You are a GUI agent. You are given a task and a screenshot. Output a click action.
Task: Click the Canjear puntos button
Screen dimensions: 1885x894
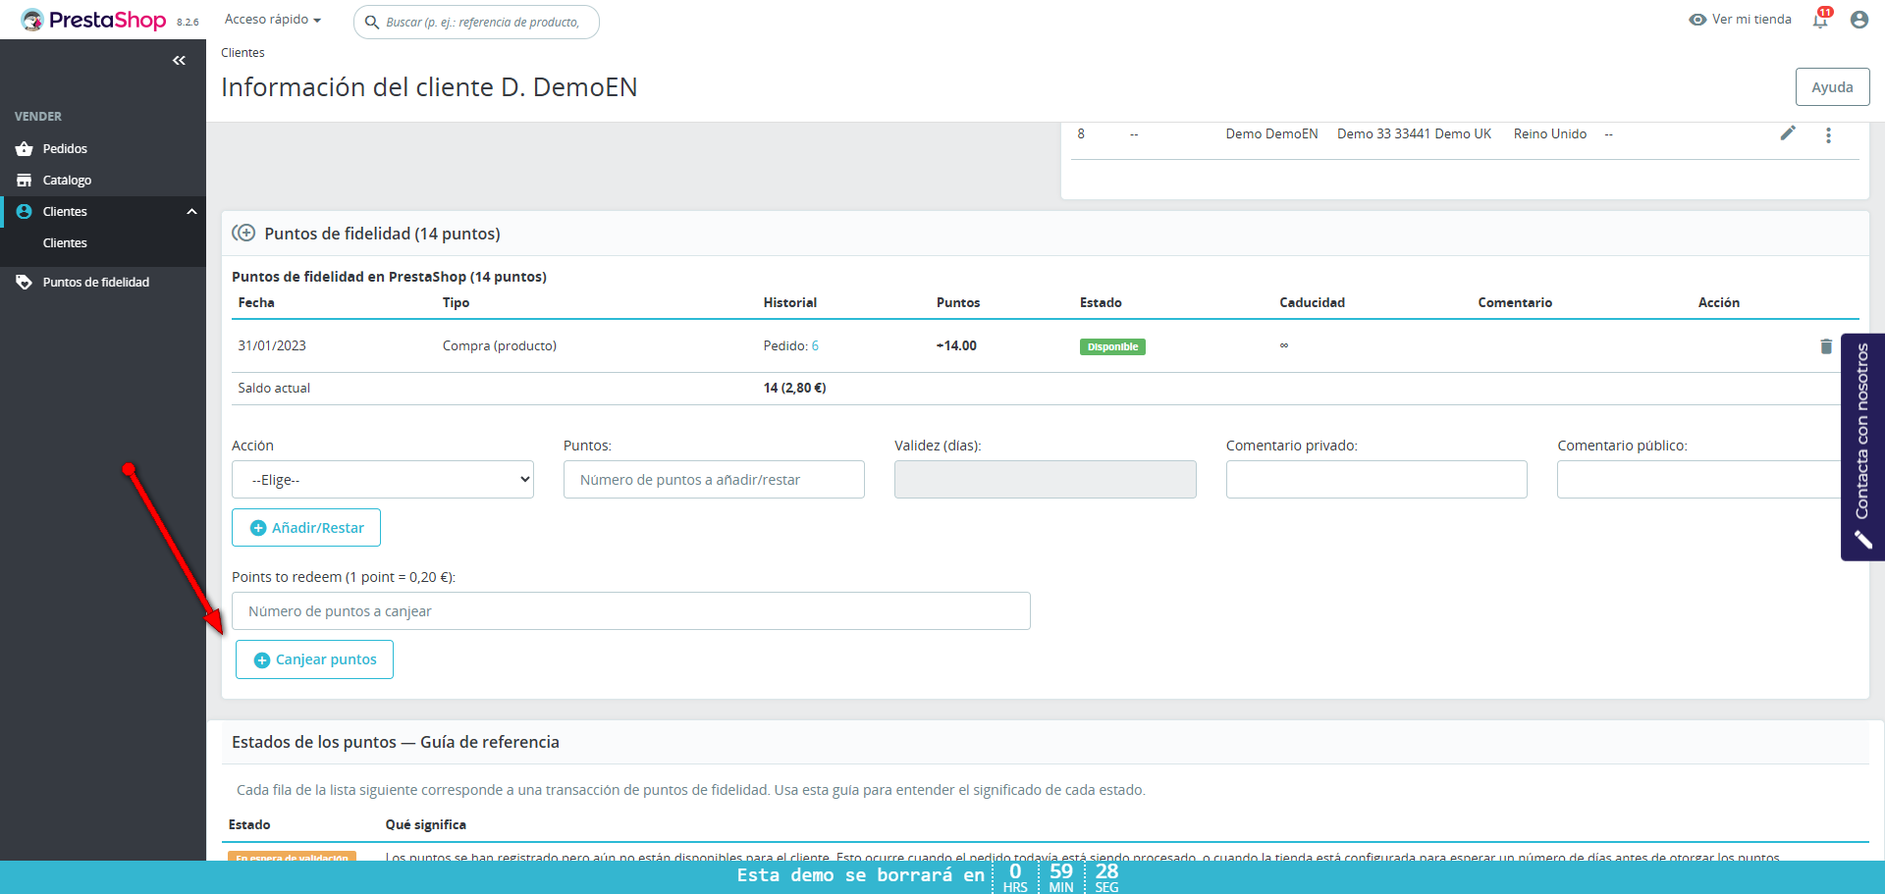314,659
